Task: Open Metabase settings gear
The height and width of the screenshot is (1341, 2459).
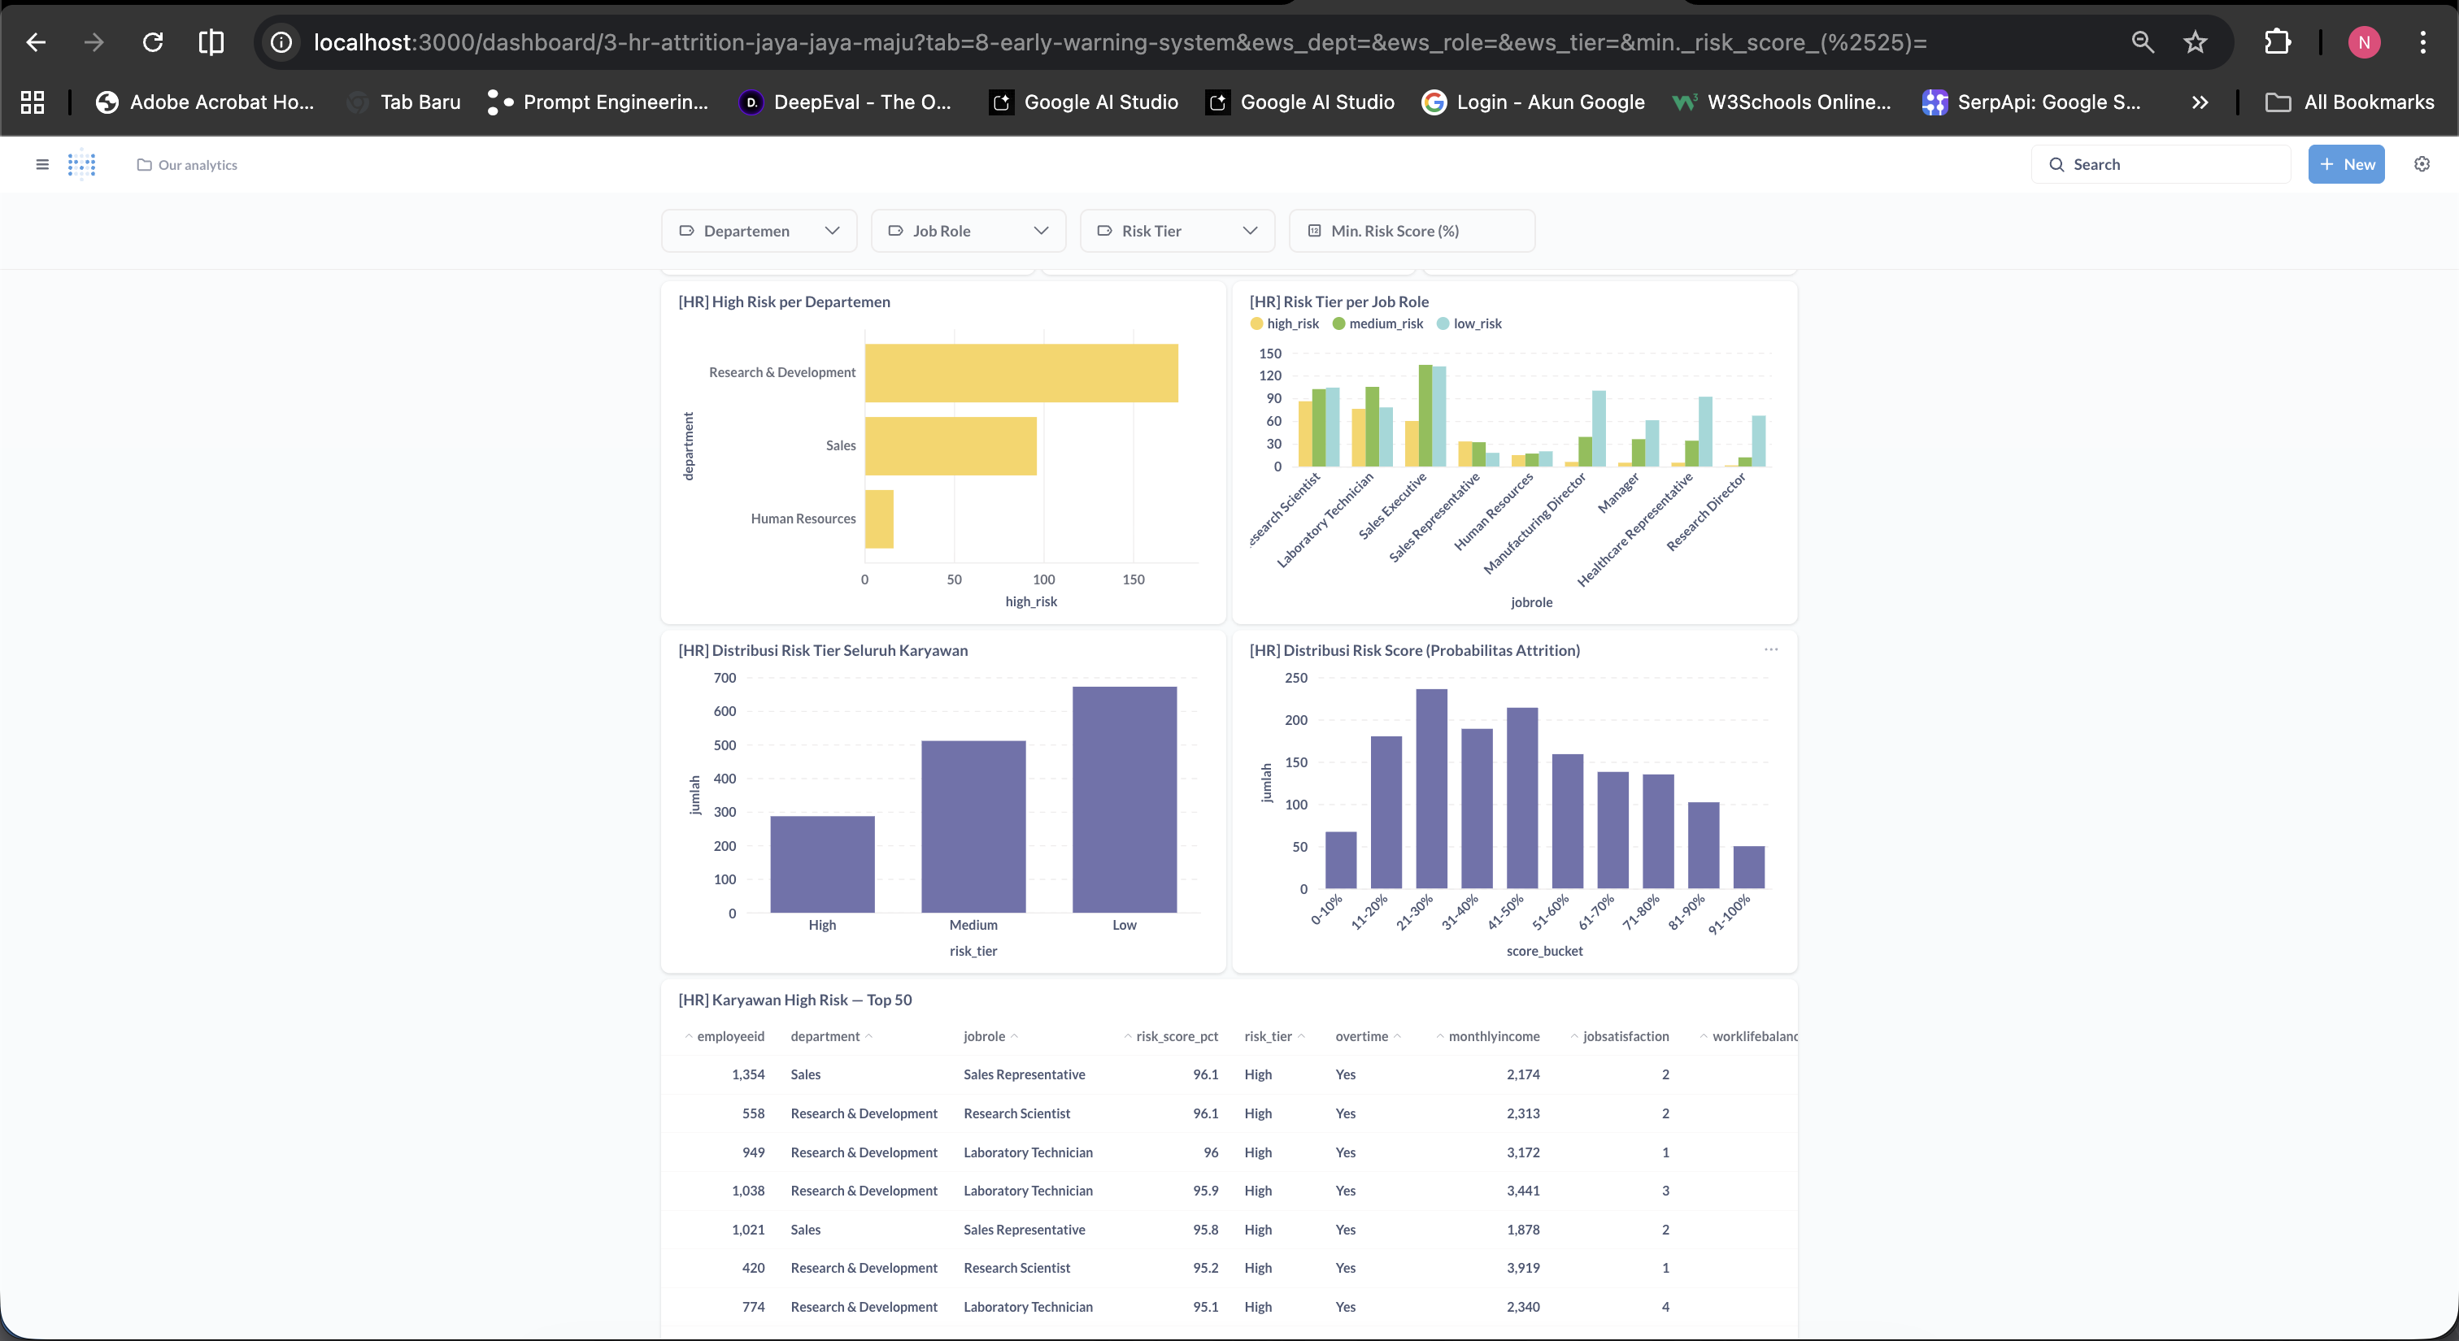Action: pyautogui.click(x=2422, y=164)
